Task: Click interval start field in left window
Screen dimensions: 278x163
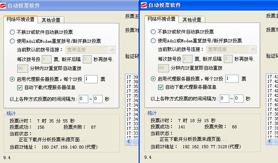Action: tap(83, 99)
